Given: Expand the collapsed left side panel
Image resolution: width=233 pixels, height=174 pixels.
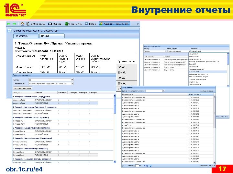Looking at the screenshot, I should [x=9, y=31].
